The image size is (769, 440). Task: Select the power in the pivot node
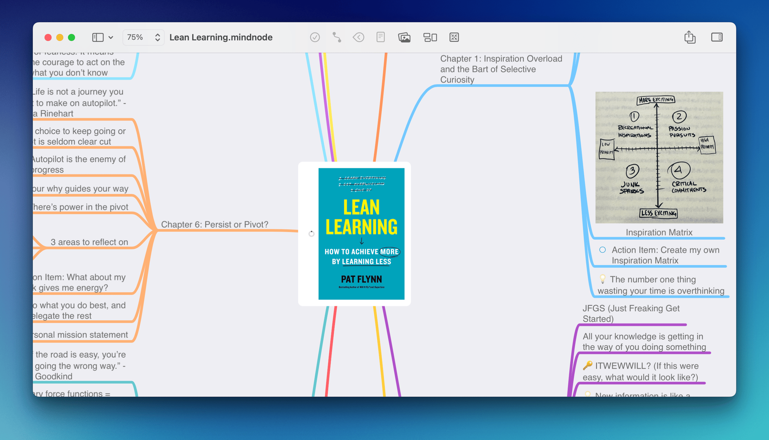coord(80,207)
